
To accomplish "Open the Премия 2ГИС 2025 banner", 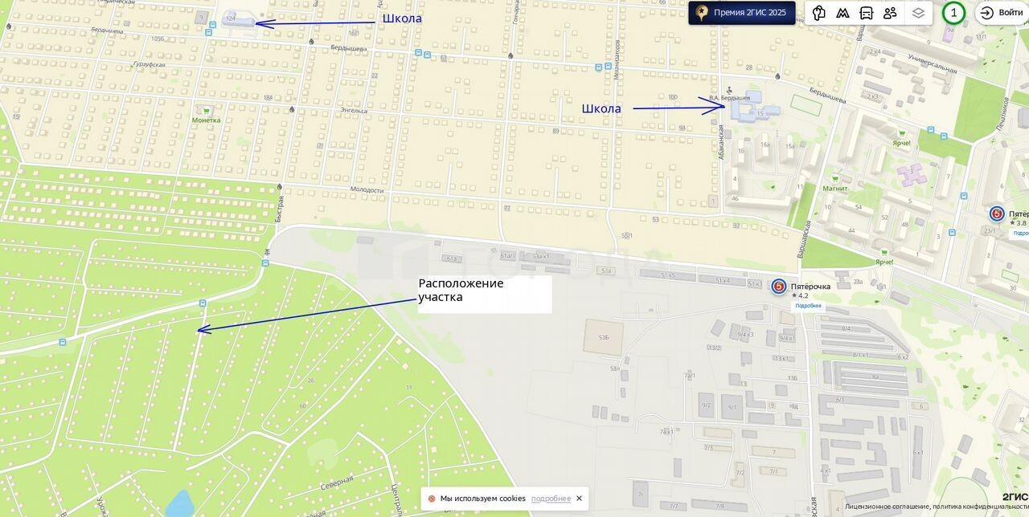I will 742,13.
